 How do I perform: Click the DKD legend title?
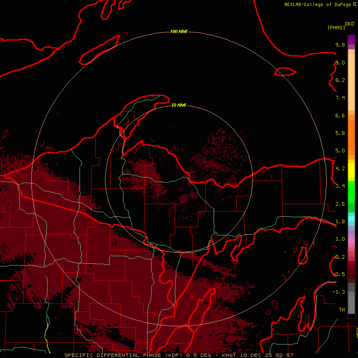pos(350,24)
